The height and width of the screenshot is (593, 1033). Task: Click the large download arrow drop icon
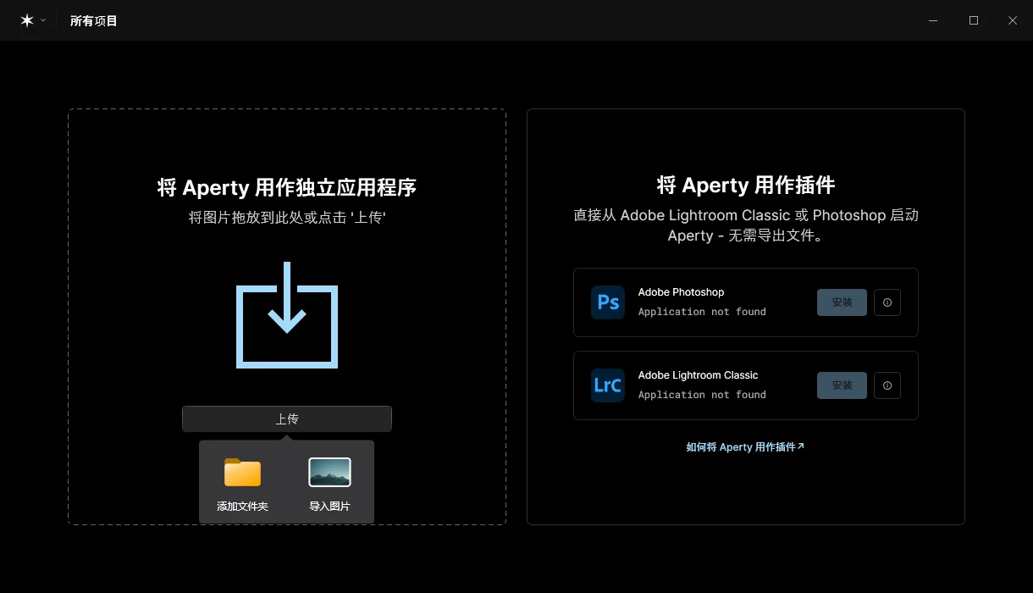pyautogui.click(x=287, y=315)
